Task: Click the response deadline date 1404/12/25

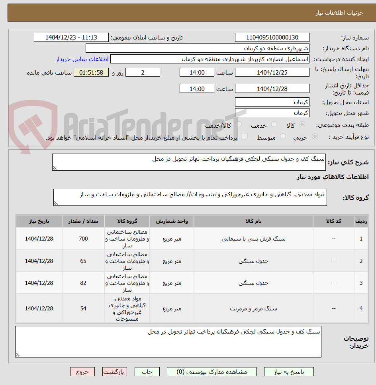Action: click(272, 73)
